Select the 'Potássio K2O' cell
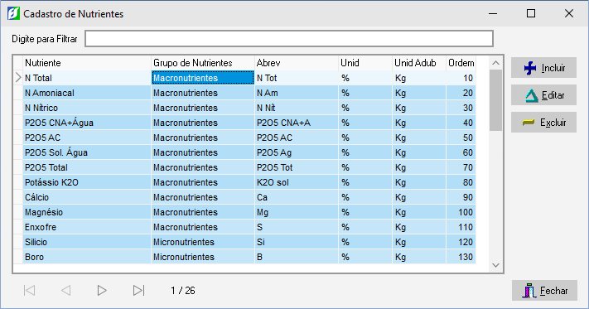This screenshot has height=309, width=589. click(87, 182)
